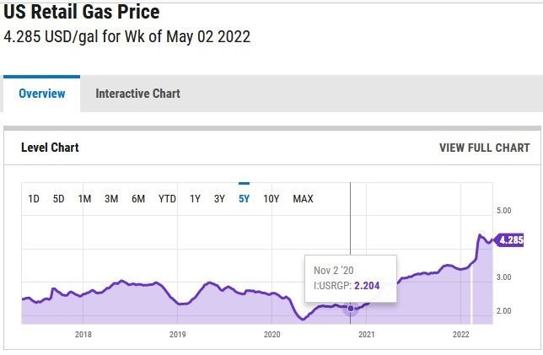
Task: Set chart range to 6M
Action: click(138, 199)
